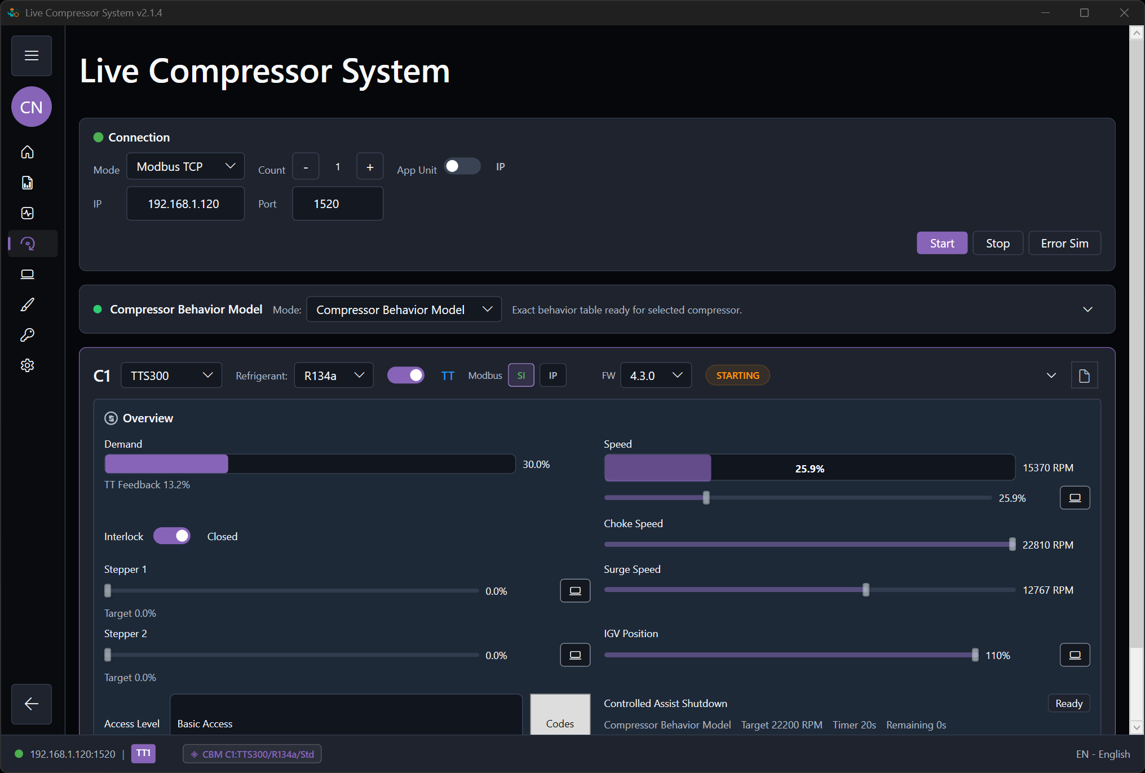The width and height of the screenshot is (1145, 773).
Task: Click the vertical scrollbar up arrow
Action: (1137, 33)
